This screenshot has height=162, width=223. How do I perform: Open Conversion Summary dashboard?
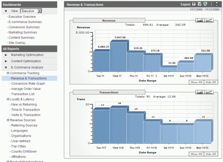point(24,27)
